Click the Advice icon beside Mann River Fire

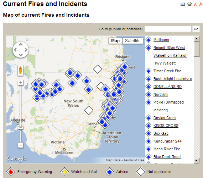coord(149,149)
